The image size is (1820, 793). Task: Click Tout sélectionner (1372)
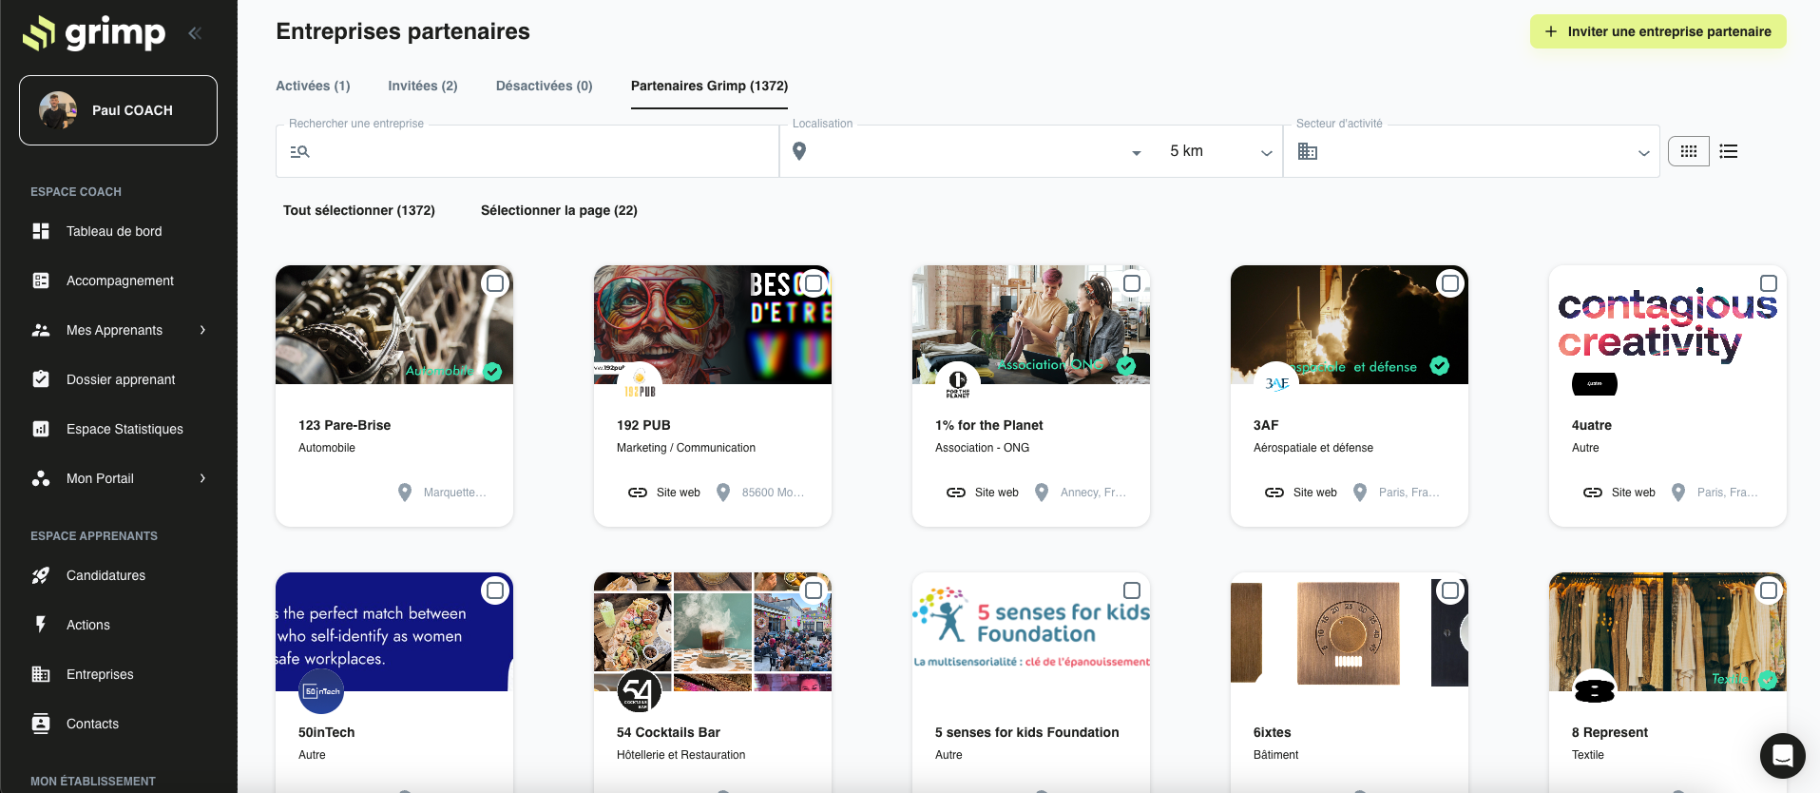point(359,210)
